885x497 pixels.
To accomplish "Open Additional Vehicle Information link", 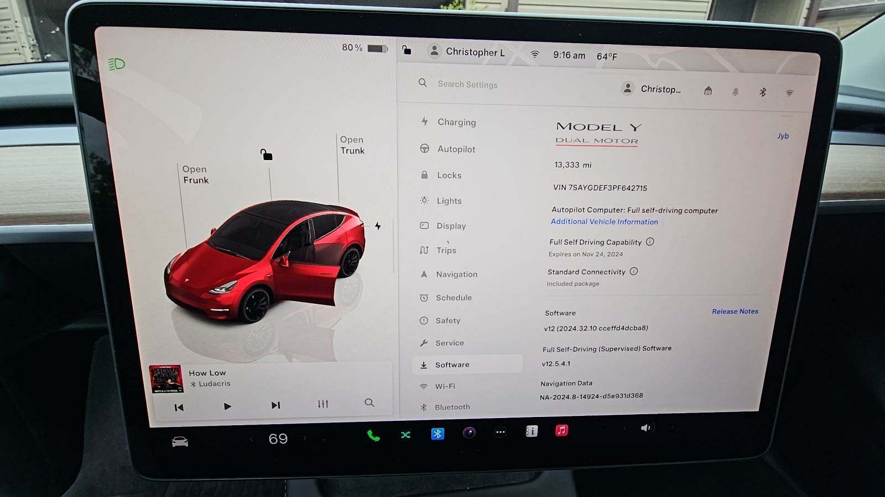I will click(604, 221).
